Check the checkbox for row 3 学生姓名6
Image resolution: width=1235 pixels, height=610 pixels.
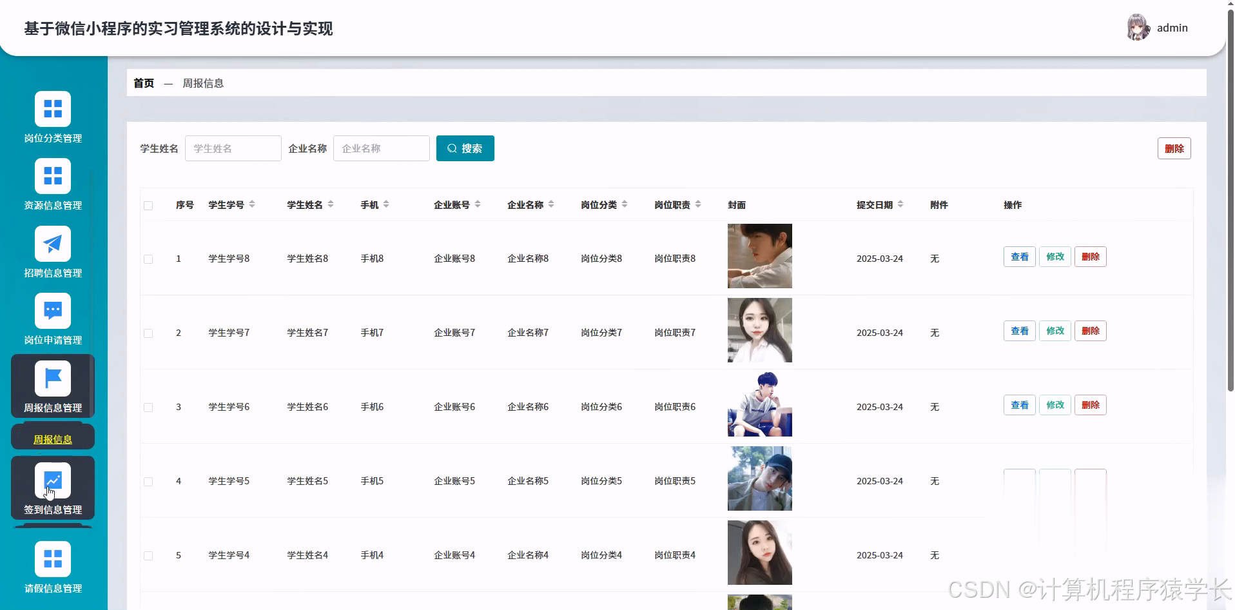pyautogui.click(x=148, y=407)
